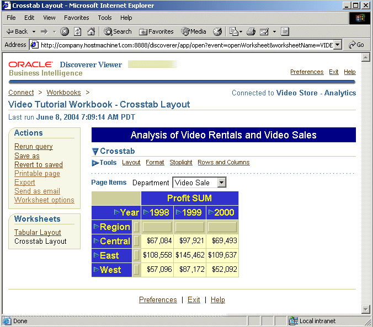Click the top Help link
Viewport: 373px width, 327px height.
point(350,72)
